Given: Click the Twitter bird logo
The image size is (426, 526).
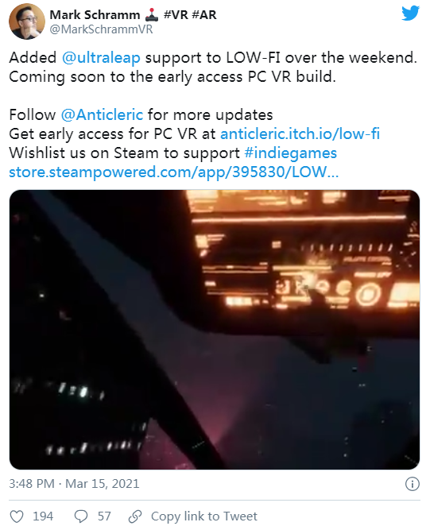Looking at the screenshot, I should point(410,13).
